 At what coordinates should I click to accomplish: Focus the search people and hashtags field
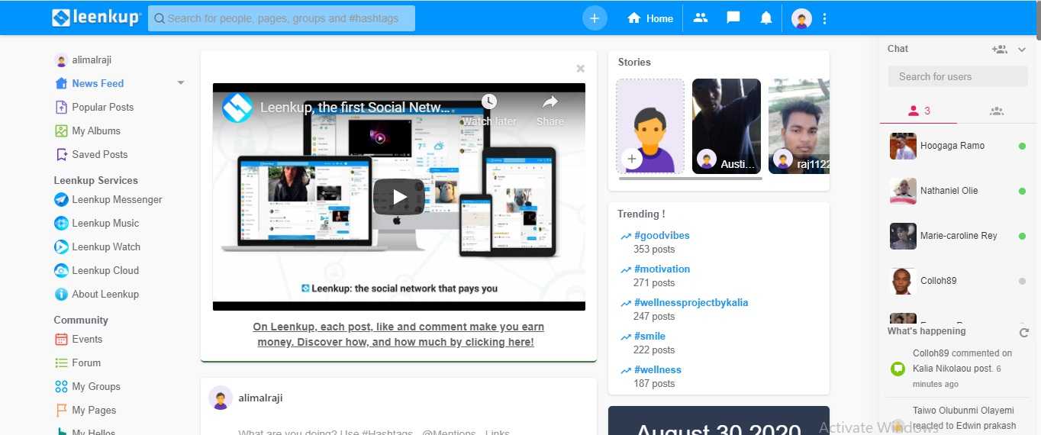[x=282, y=18]
